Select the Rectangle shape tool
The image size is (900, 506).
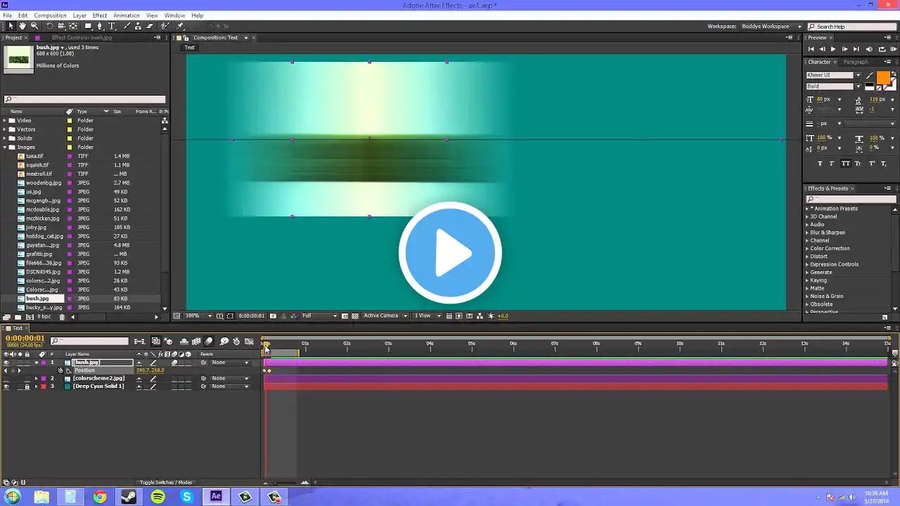pos(88,26)
